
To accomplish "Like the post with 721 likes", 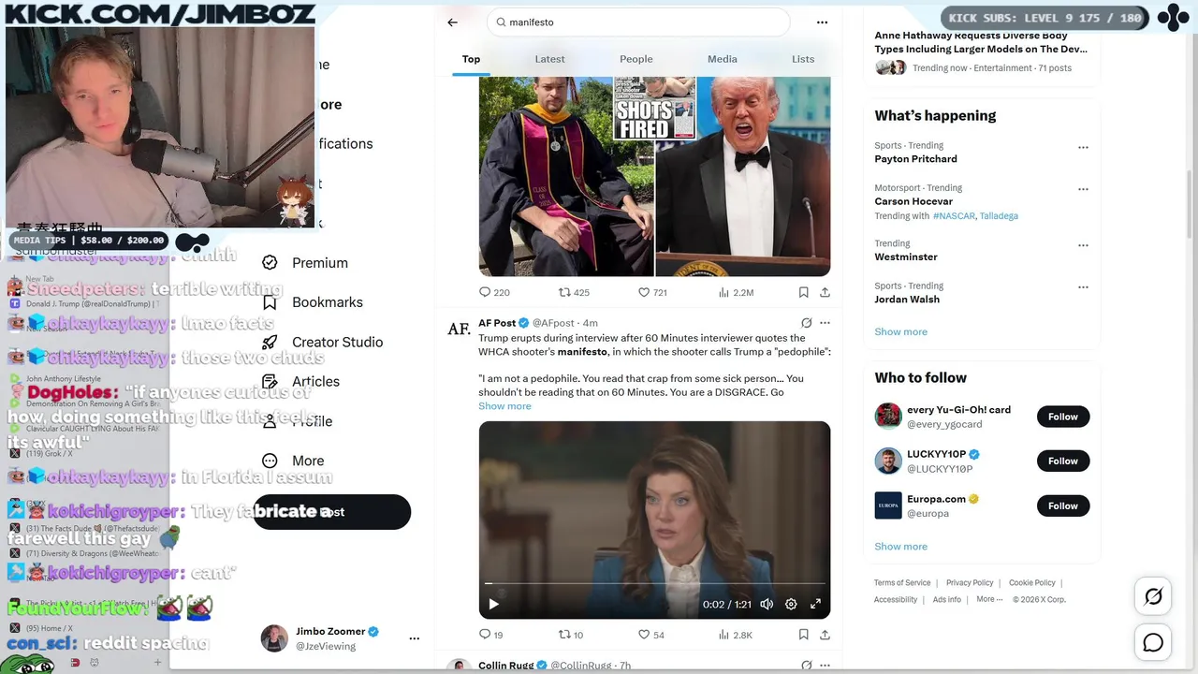I will [652, 292].
